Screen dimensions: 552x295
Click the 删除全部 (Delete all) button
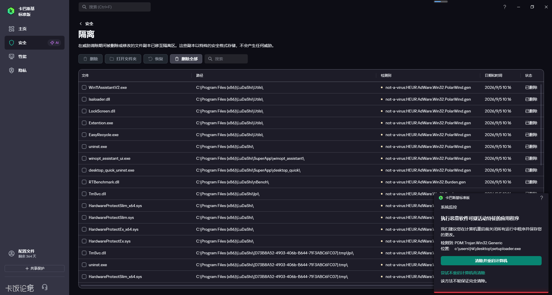click(x=186, y=59)
